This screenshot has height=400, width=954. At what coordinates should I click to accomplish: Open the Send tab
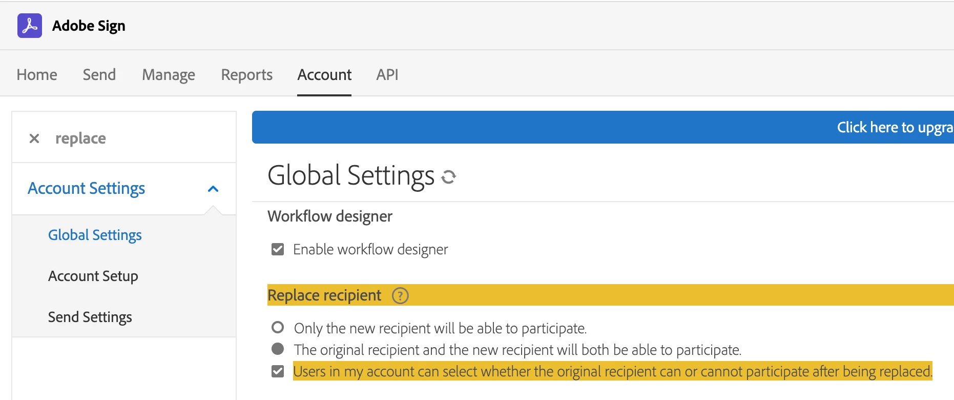(99, 75)
